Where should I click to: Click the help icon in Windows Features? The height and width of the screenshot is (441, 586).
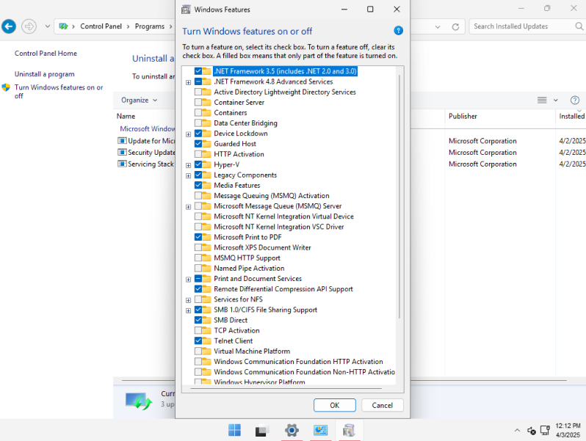(399, 31)
